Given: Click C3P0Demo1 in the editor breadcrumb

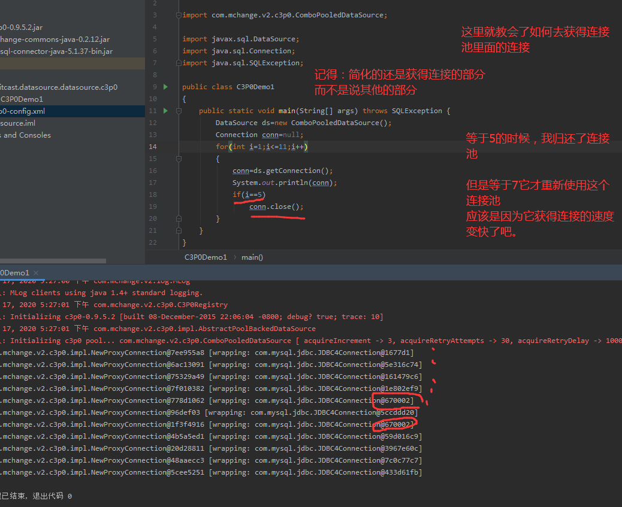Looking at the screenshot, I should 206,257.
